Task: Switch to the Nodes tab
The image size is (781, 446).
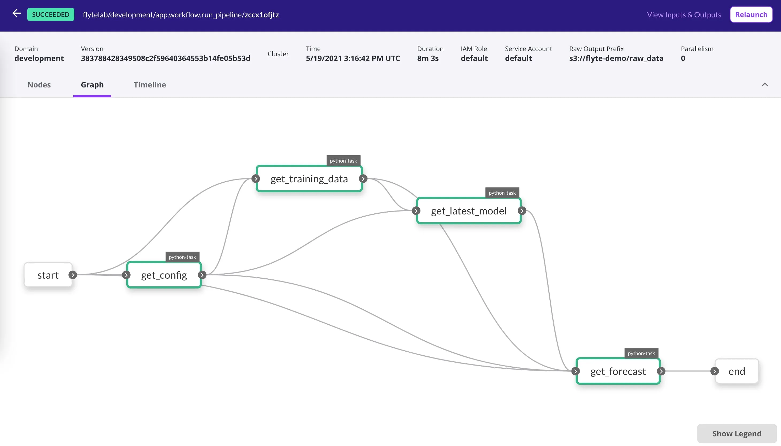Action: (39, 84)
